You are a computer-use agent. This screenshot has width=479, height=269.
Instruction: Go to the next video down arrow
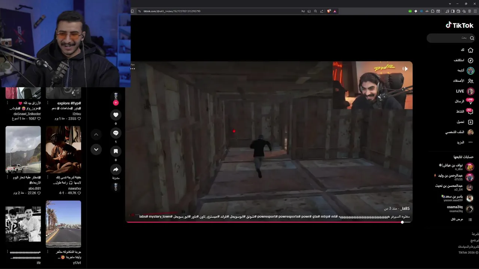(96, 149)
